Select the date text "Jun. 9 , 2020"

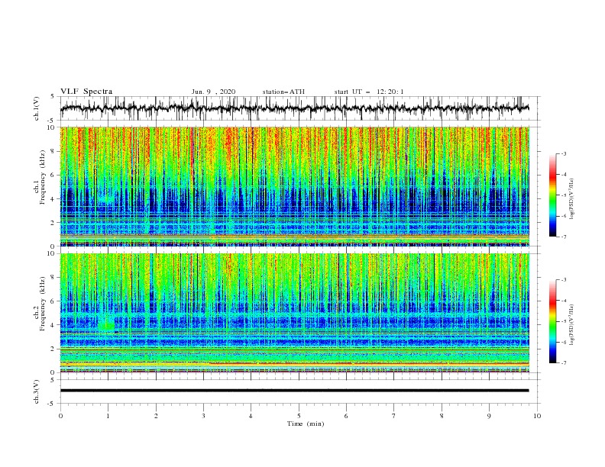pyautogui.click(x=213, y=92)
